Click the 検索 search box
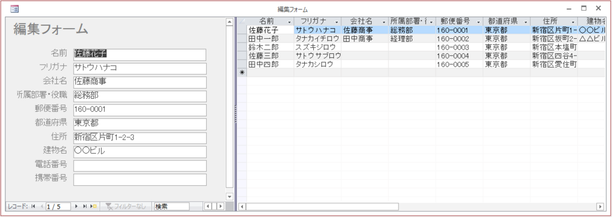Viewport: 612px width, 217px height. pos(172,206)
